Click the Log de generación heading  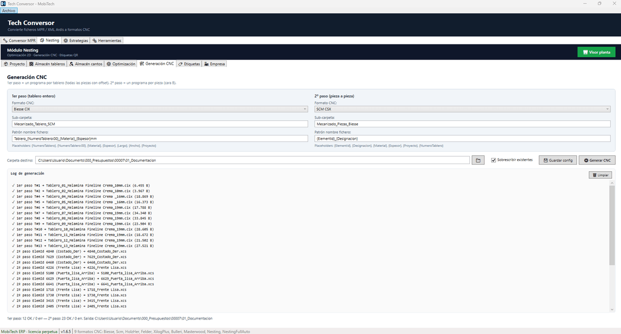click(x=27, y=173)
